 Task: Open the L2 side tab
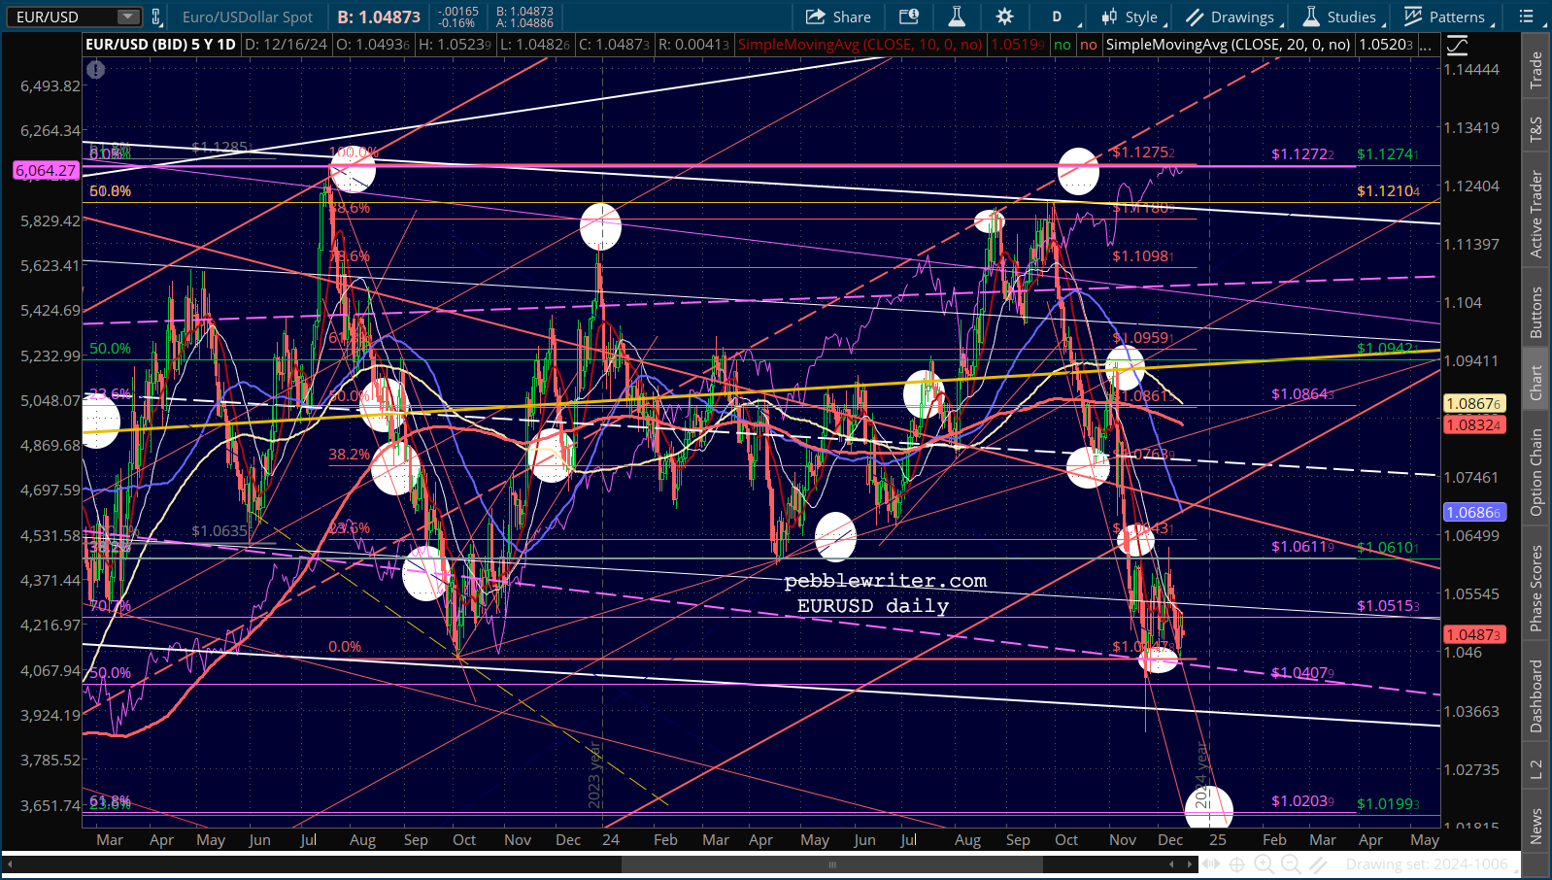pyautogui.click(x=1535, y=768)
